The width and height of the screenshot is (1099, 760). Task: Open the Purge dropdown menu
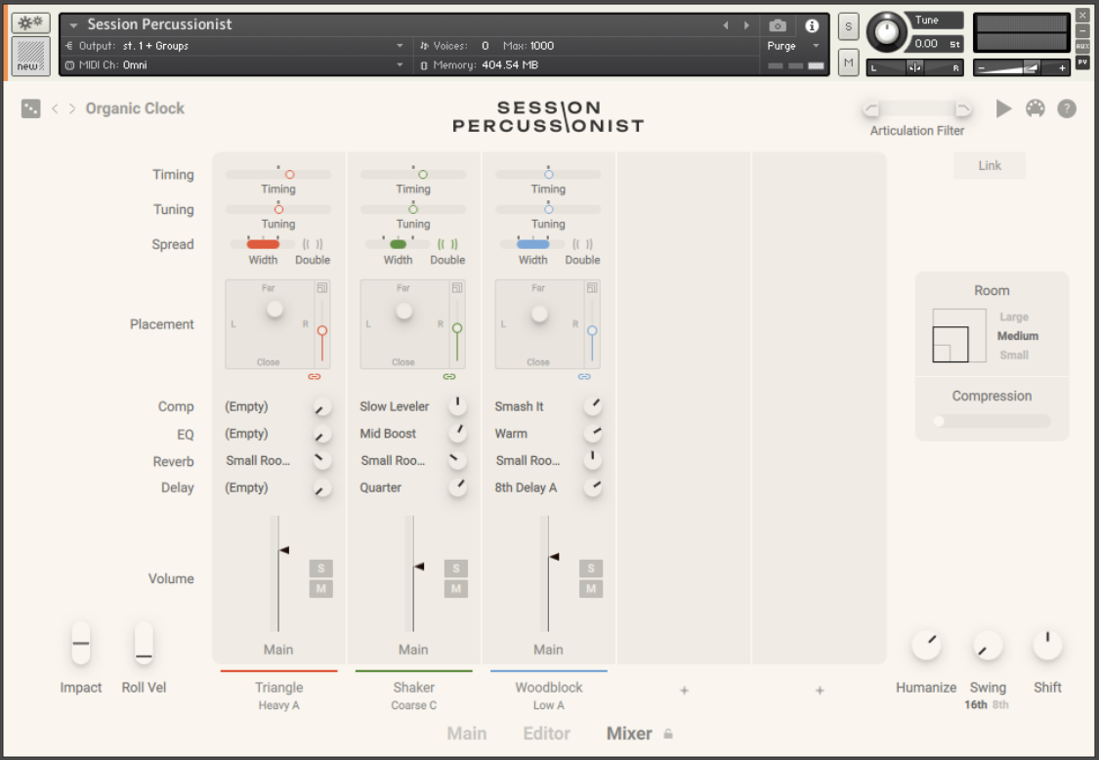pos(793,46)
